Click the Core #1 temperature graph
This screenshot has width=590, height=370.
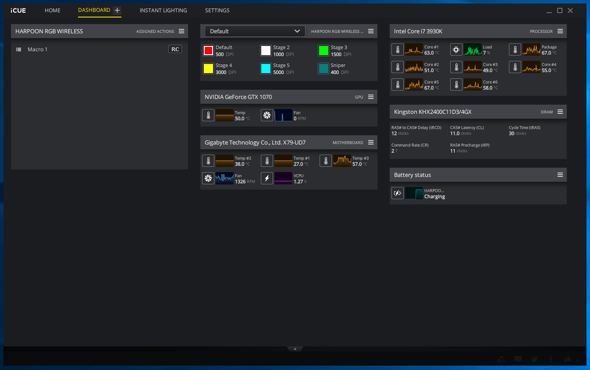[x=414, y=49]
